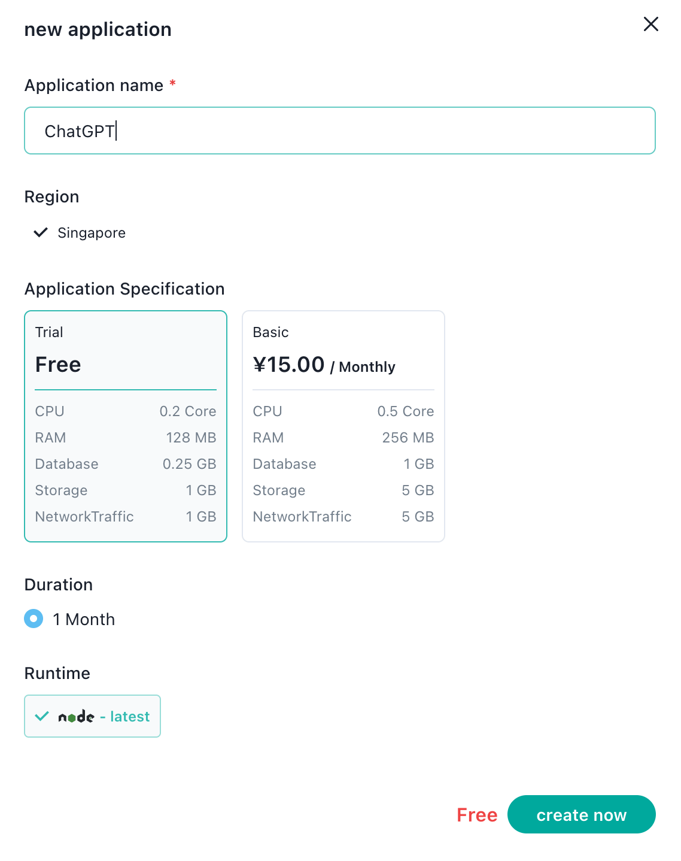Toggle the 1 Month duration radio button
This screenshot has height=861, width=681.
click(x=34, y=619)
